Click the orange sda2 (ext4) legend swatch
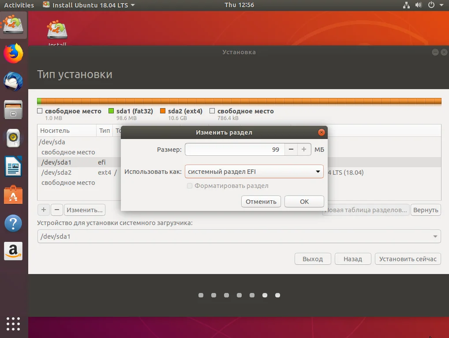Image resolution: width=449 pixels, height=338 pixels. click(163, 111)
